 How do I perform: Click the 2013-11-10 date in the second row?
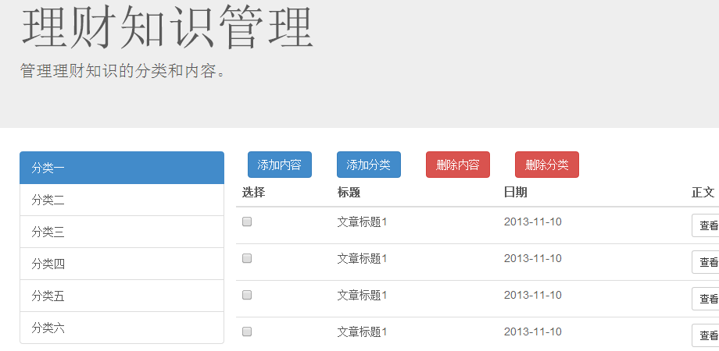[533, 258]
